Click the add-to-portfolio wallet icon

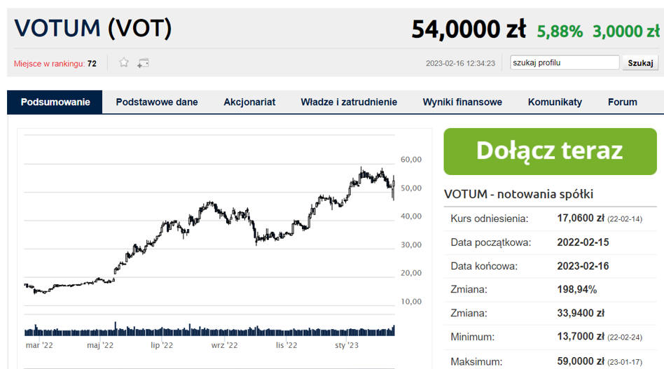(143, 63)
